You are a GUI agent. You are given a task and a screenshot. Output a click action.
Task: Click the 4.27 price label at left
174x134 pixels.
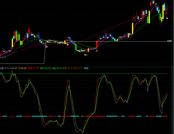3,57
